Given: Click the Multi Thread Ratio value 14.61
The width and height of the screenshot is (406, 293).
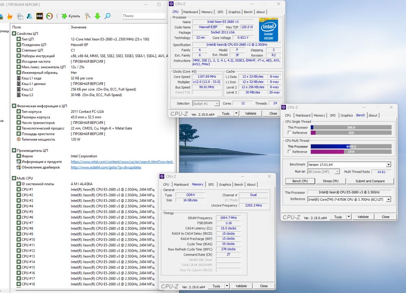Looking at the screenshot, I should (381, 172).
